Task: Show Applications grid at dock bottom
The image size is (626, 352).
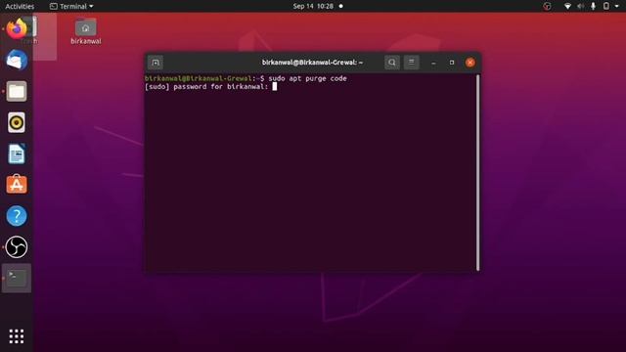Action: tap(17, 336)
